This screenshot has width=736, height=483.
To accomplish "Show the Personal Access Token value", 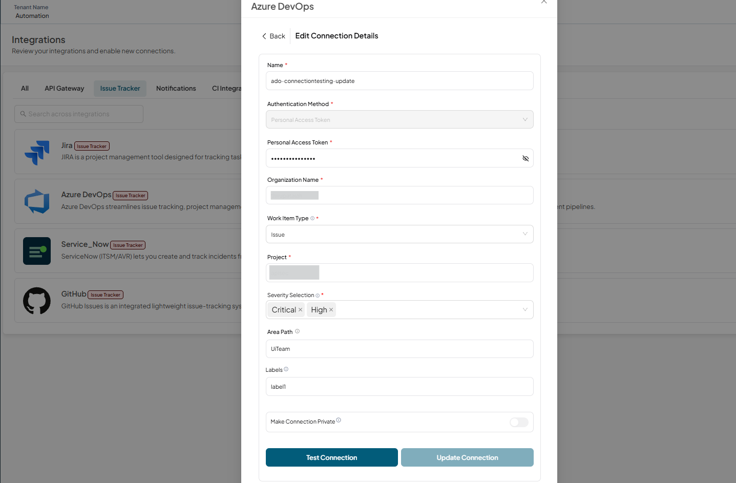I will pos(525,158).
